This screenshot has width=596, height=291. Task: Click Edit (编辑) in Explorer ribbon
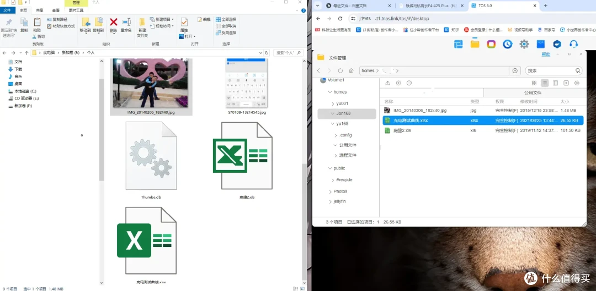[x=204, y=19]
